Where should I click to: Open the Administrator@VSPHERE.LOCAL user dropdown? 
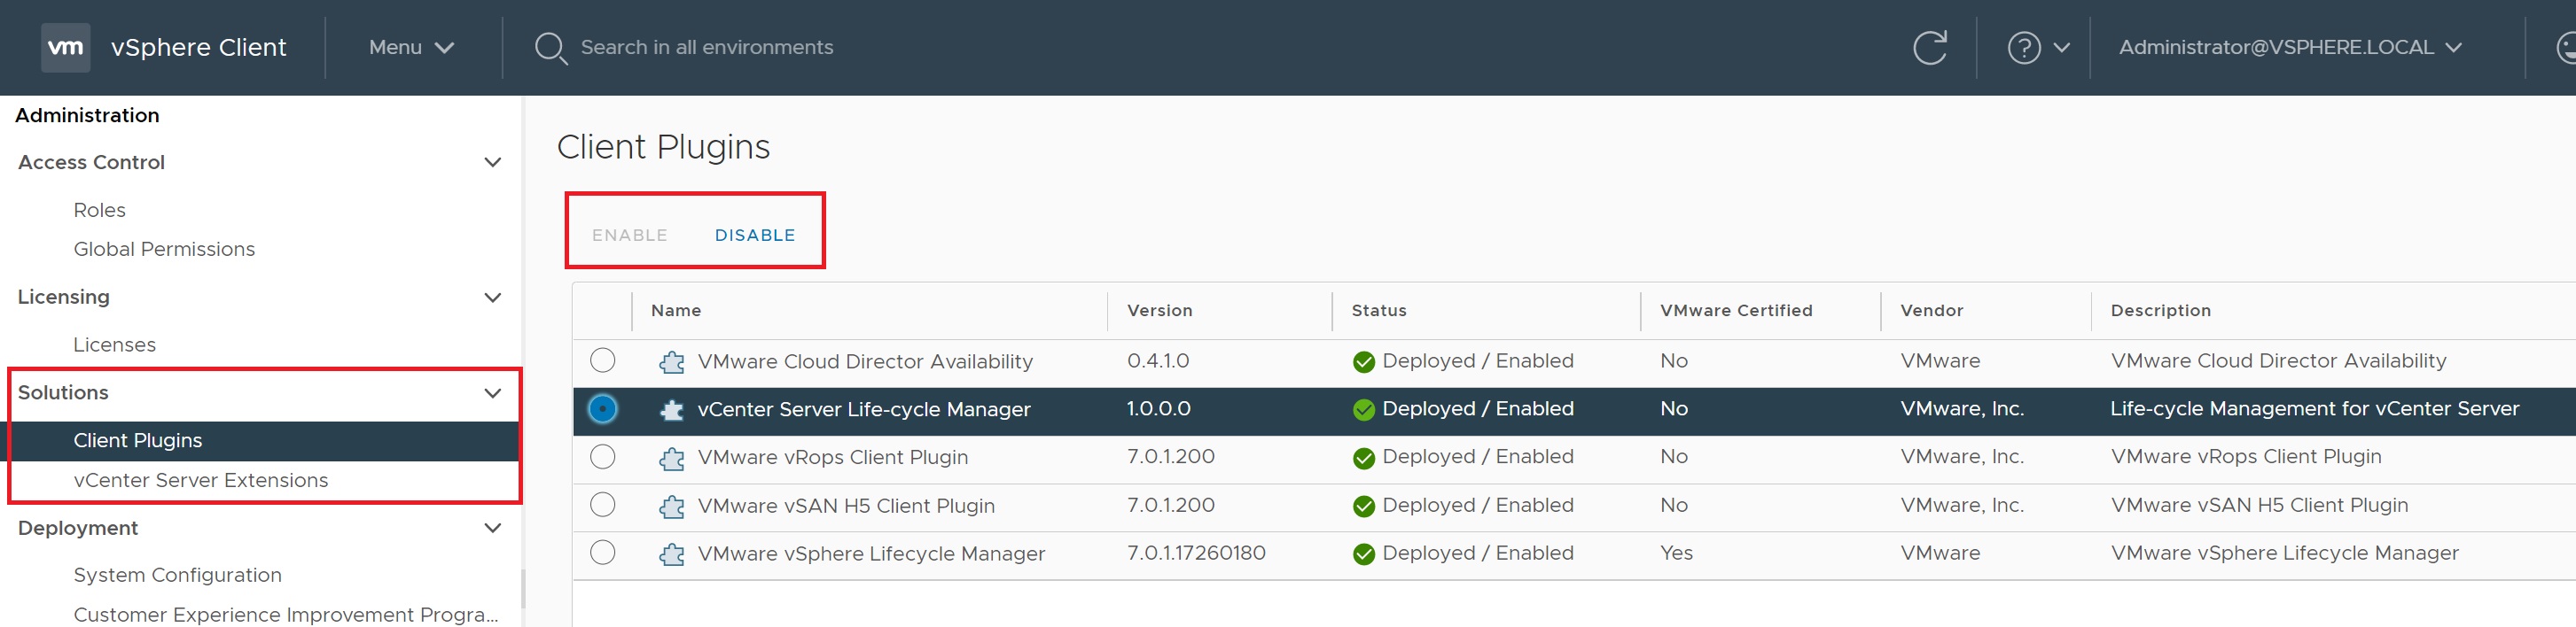(2290, 47)
